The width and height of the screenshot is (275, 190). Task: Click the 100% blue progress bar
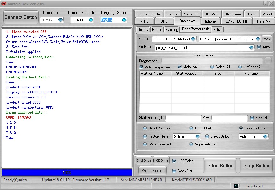click(67, 173)
